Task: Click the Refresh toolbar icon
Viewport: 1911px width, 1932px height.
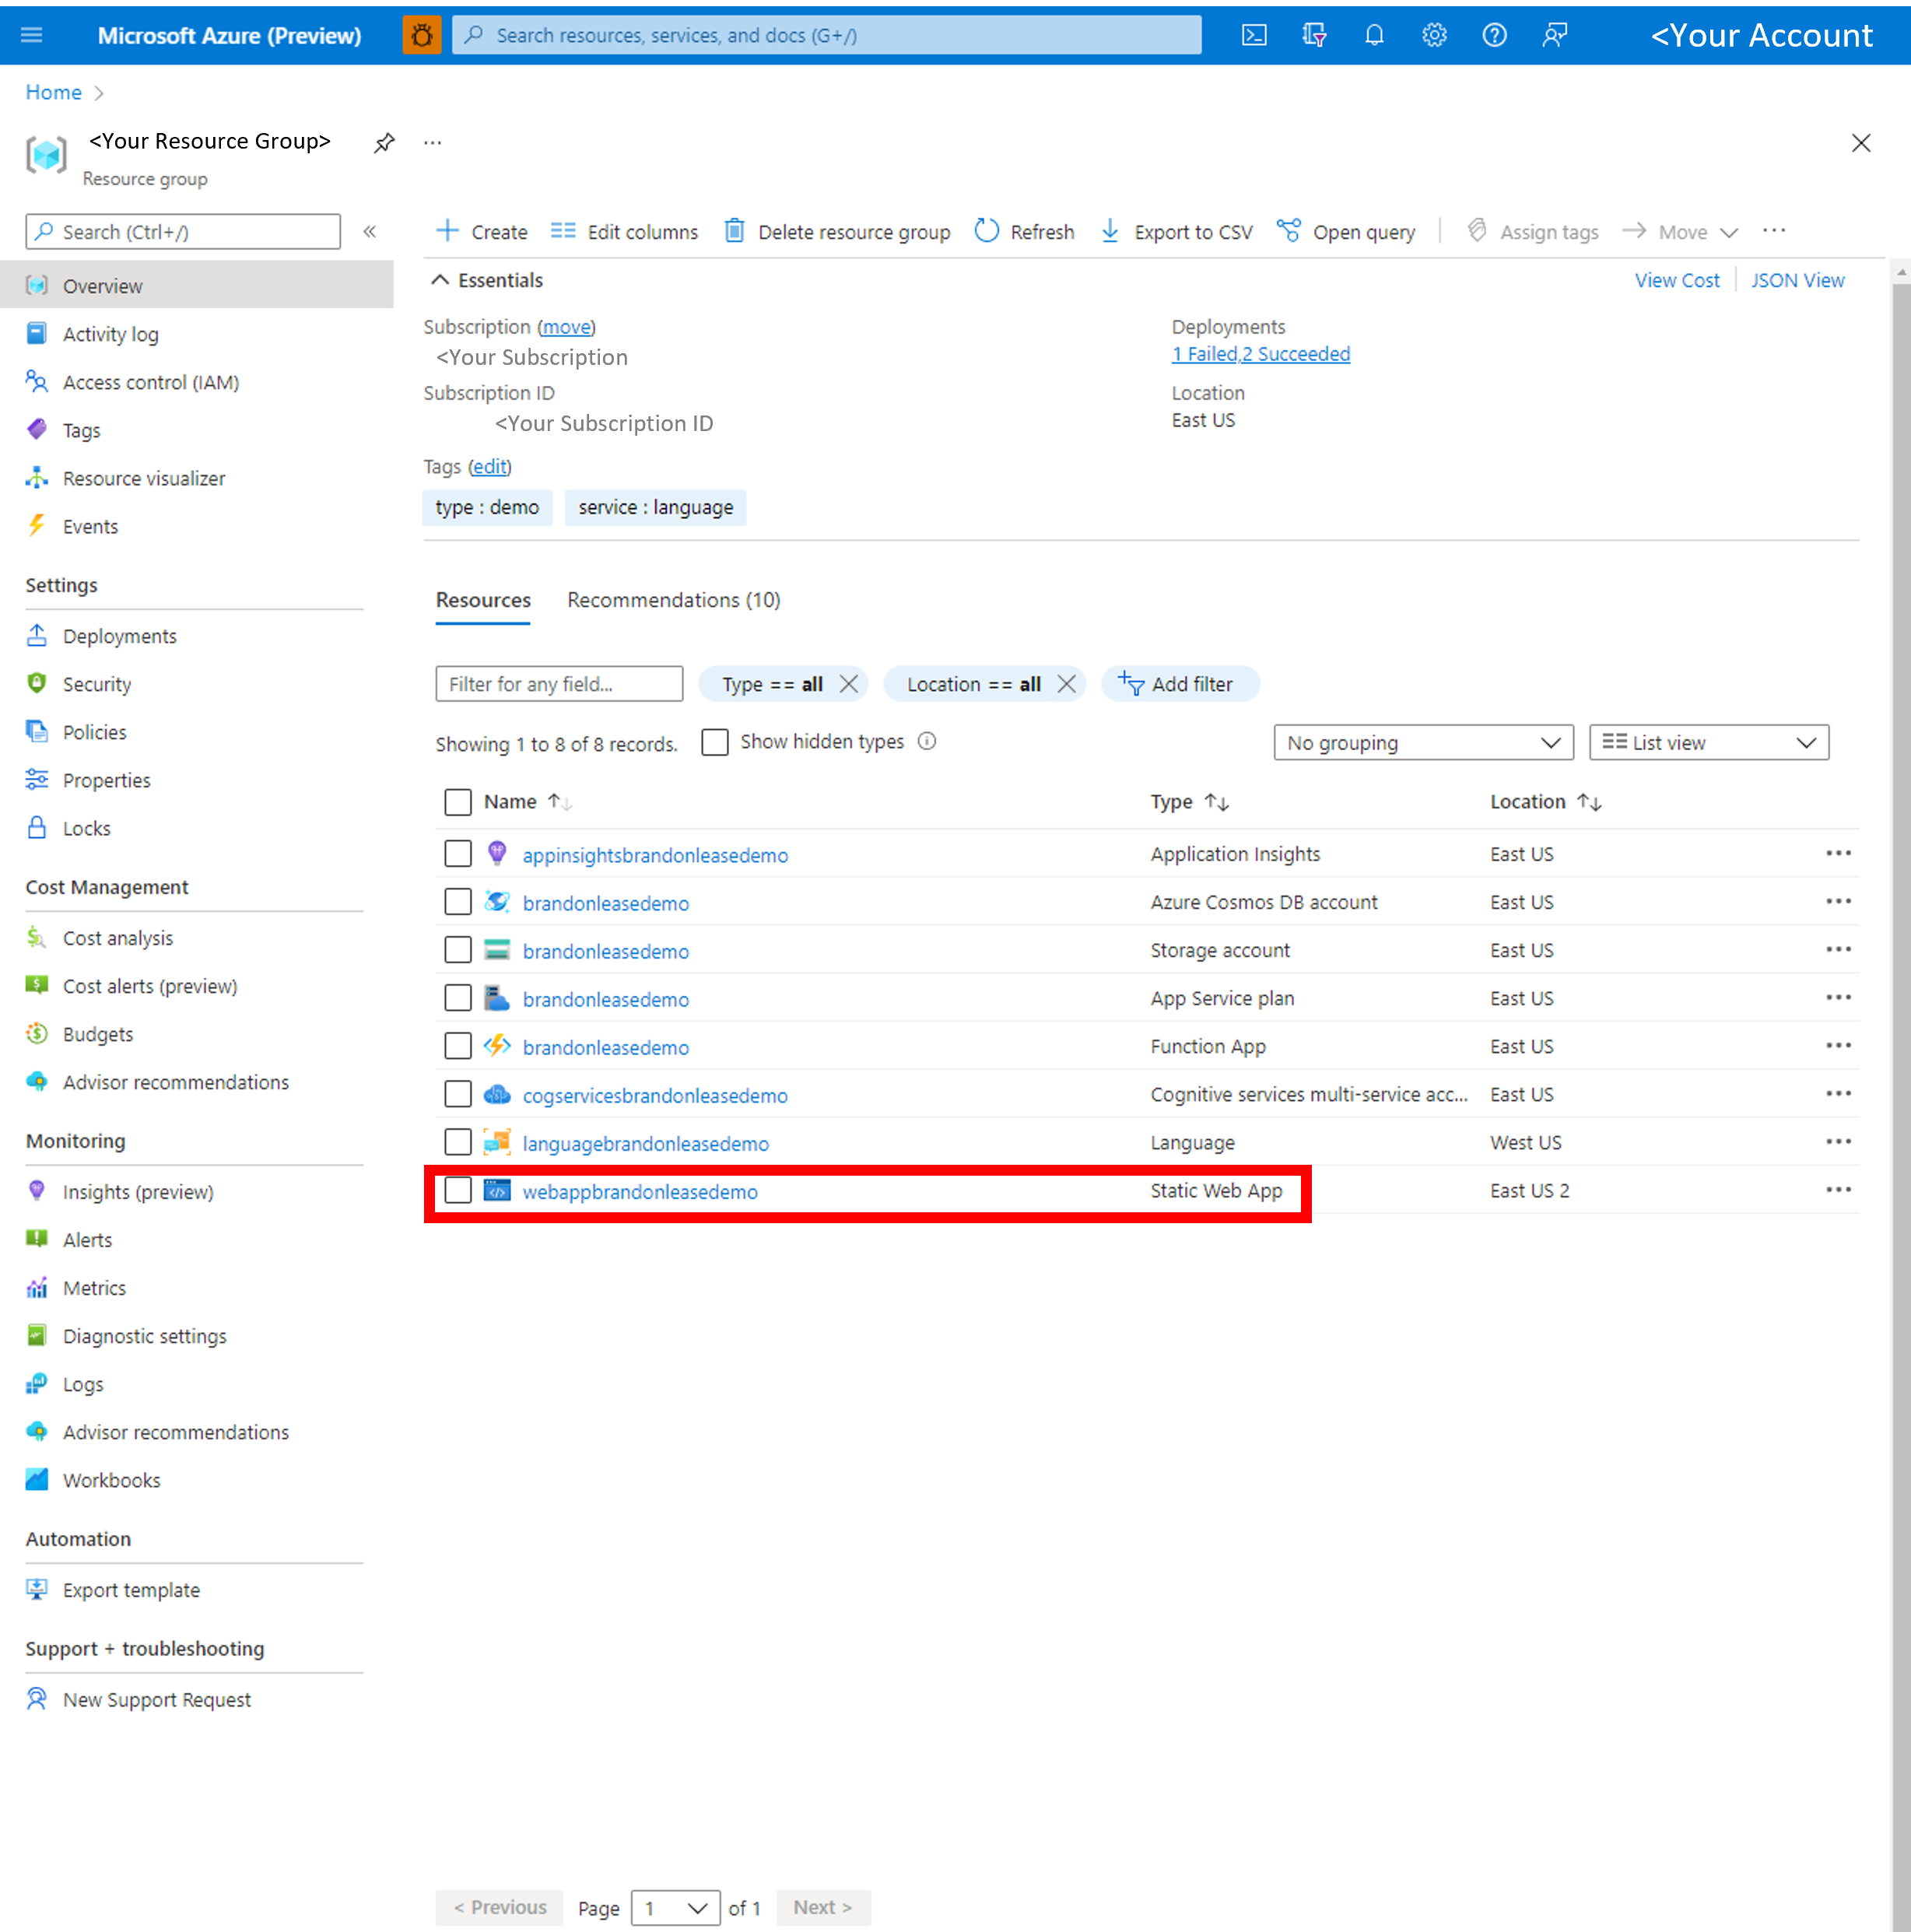Action: click(x=987, y=231)
